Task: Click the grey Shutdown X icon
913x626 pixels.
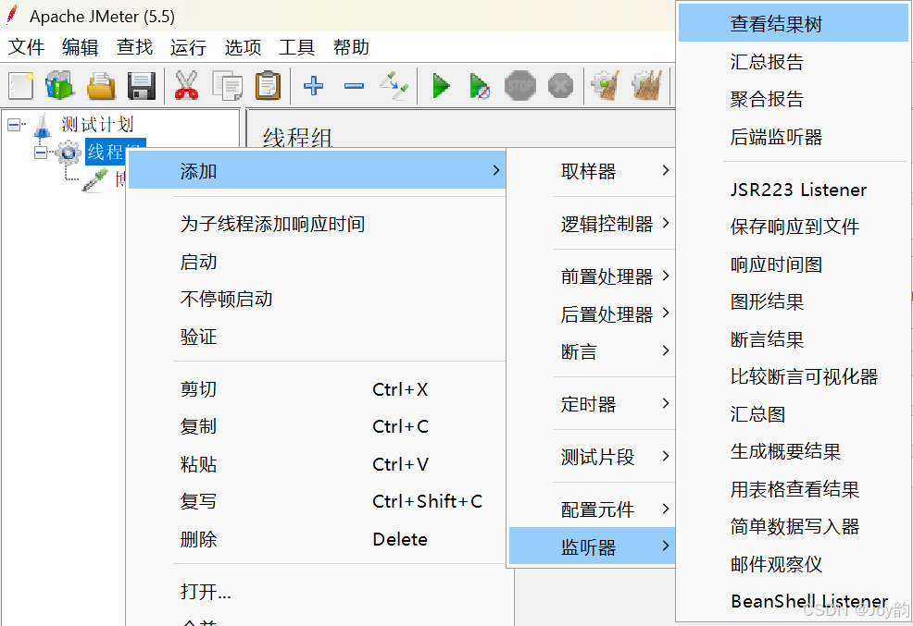Action: 561,86
